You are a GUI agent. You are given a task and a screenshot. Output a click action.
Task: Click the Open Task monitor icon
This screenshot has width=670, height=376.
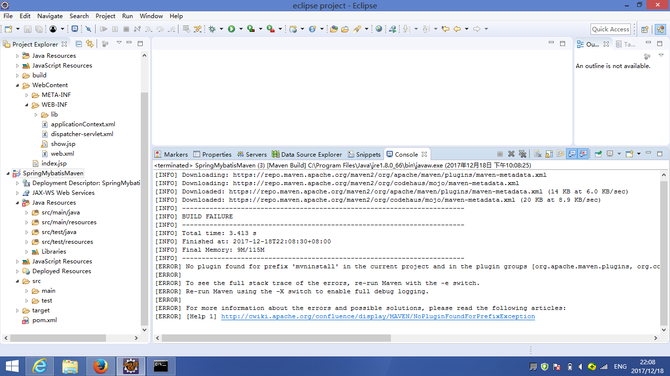(75, 29)
